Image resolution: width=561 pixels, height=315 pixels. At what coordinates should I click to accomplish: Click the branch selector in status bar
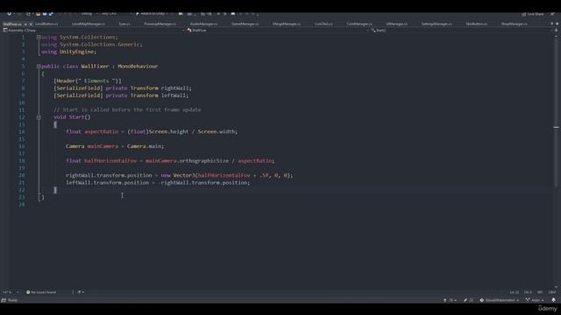tap(535, 300)
